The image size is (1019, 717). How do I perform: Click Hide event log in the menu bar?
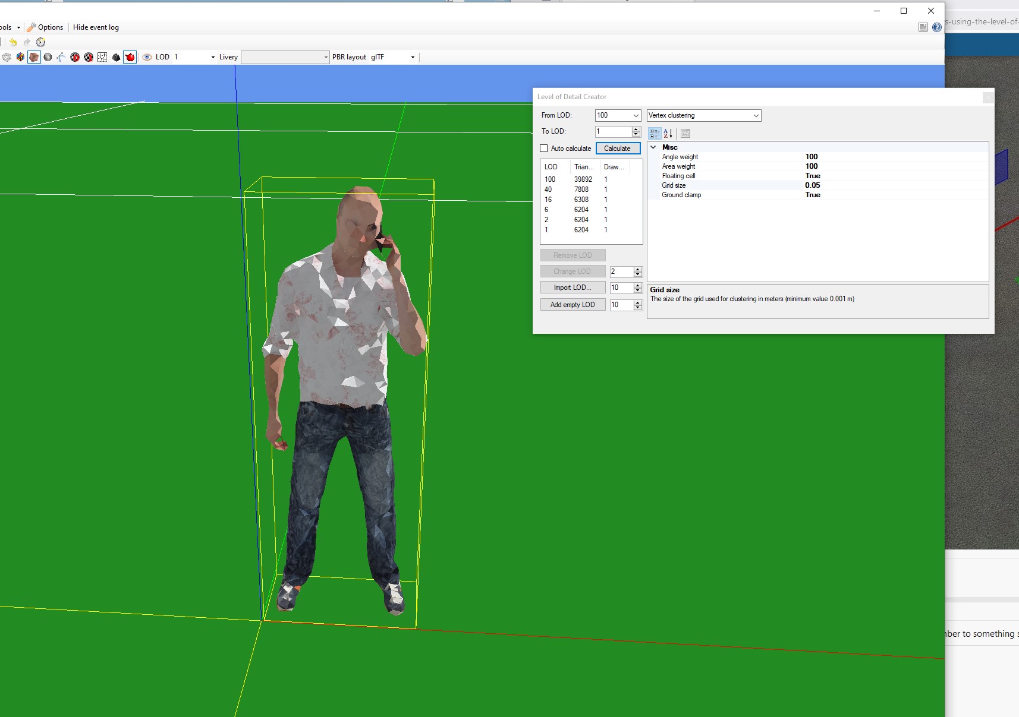pyautogui.click(x=96, y=27)
